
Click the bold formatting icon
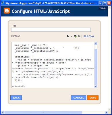coord(68,36)
